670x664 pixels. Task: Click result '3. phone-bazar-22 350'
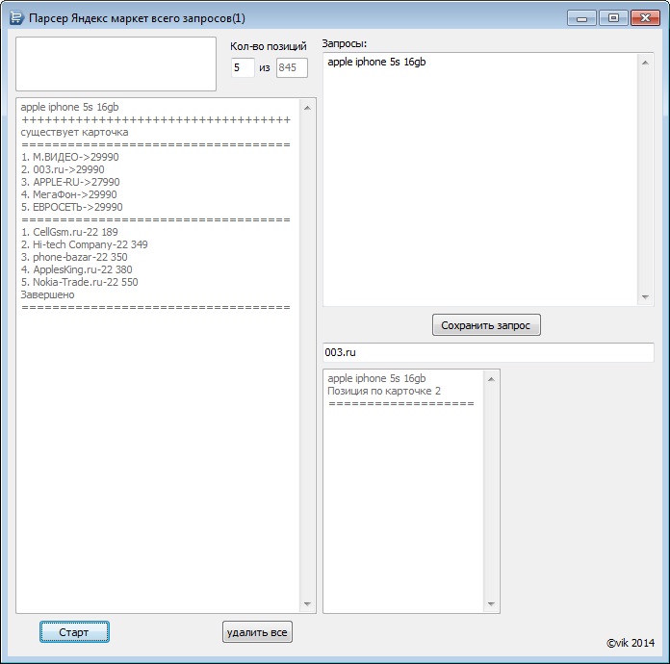tap(74, 257)
